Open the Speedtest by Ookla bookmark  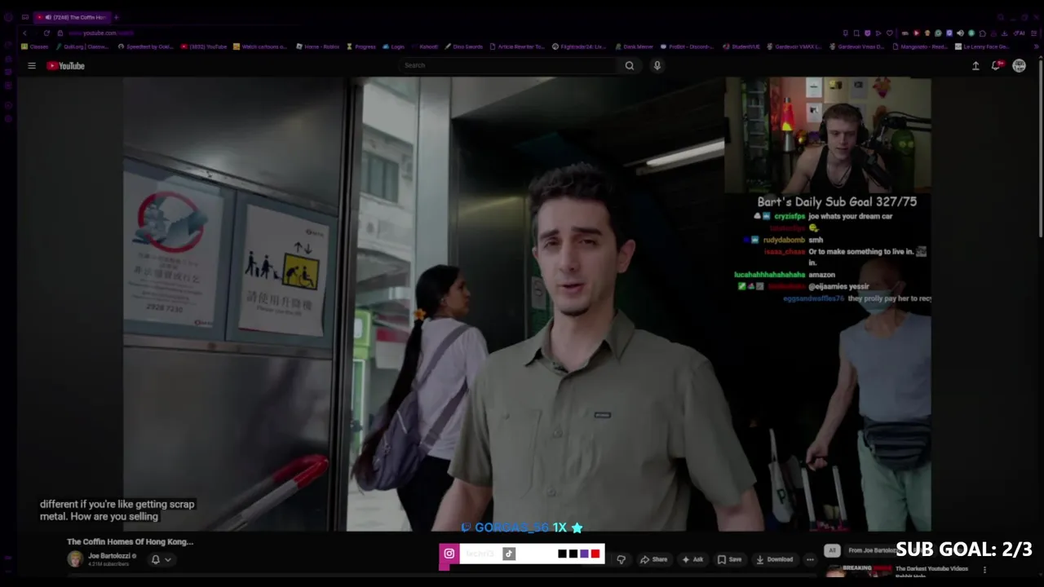(x=146, y=46)
